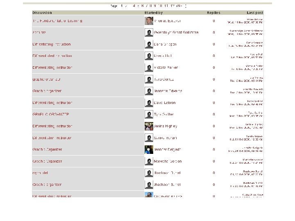Screen dimensions: 295x221
Task: Click Tyra Gaither's name link
Action: (164, 114)
